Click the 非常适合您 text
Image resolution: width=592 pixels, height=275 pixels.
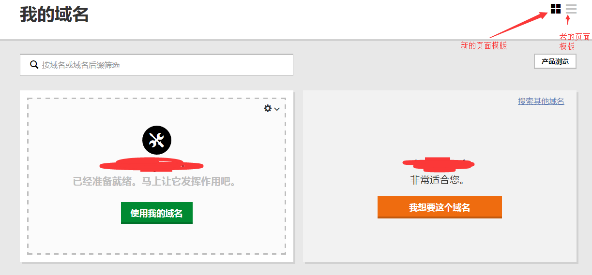point(438,180)
